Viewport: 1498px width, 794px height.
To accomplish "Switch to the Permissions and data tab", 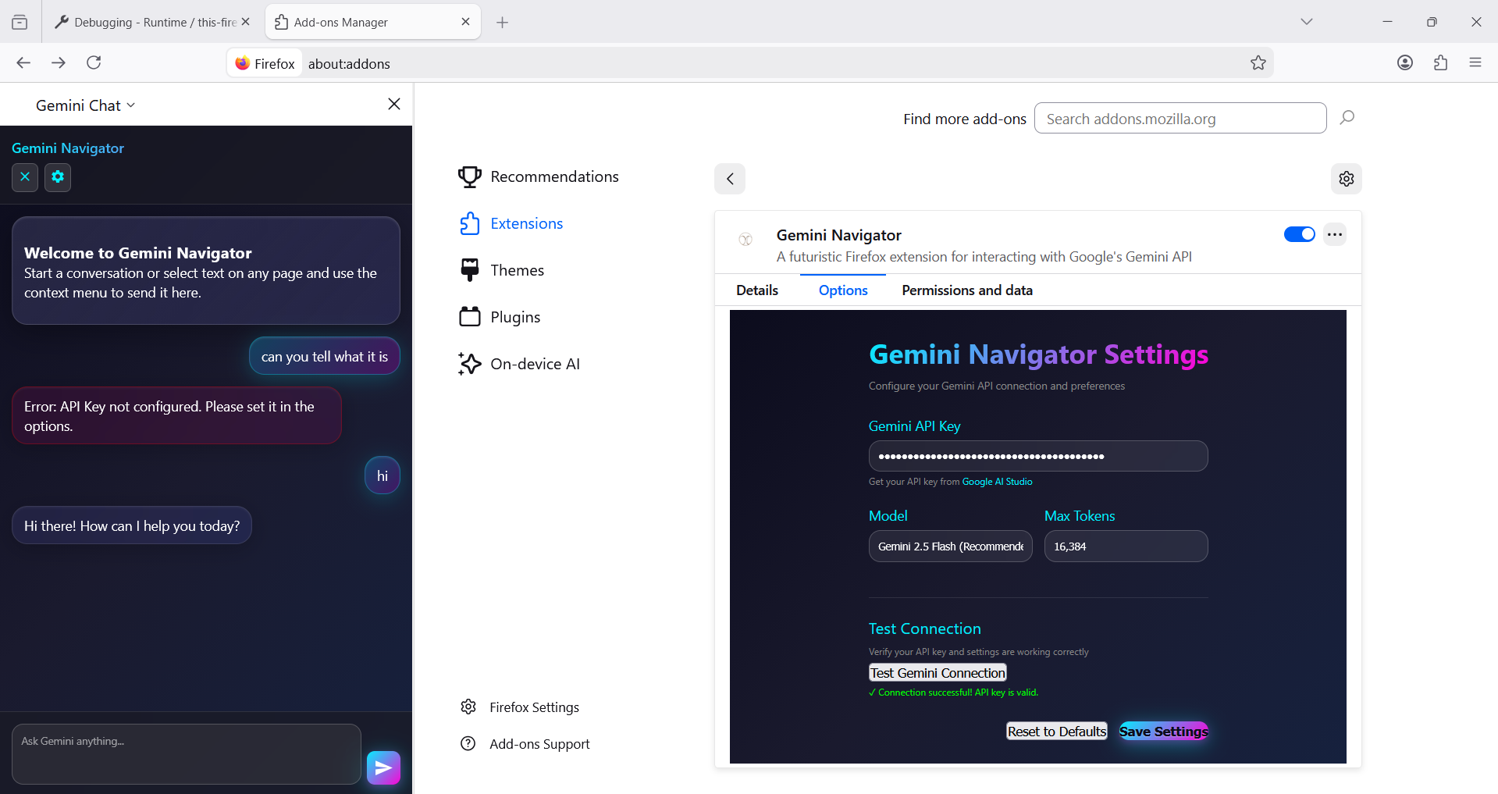I will [967, 290].
